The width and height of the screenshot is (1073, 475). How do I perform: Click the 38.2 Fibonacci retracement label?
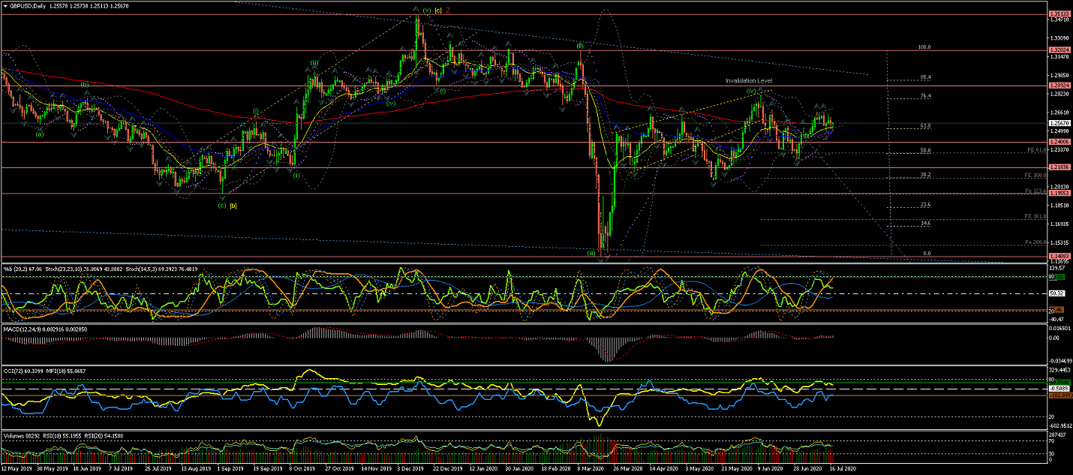point(924,175)
